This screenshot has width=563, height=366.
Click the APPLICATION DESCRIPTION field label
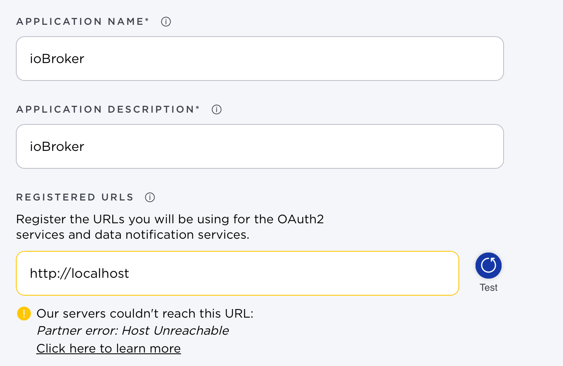click(106, 109)
